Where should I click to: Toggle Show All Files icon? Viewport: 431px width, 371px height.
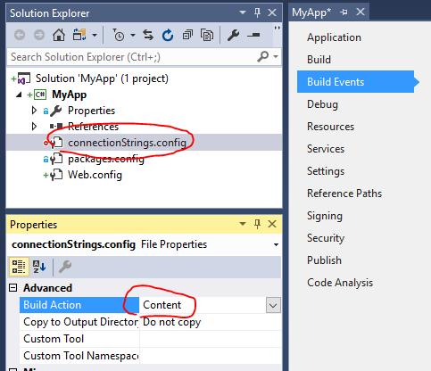pyautogui.click(x=207, y=35)
